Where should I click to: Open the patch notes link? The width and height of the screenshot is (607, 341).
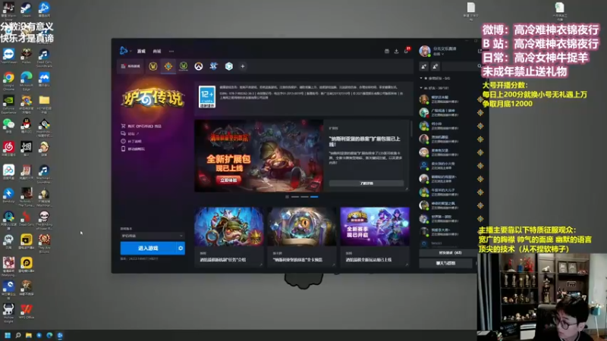pos(131,141)
